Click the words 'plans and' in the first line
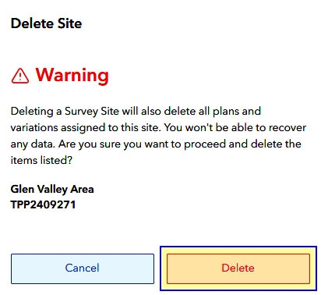Screen dimensions: 321x295 [x=237, y=112]
